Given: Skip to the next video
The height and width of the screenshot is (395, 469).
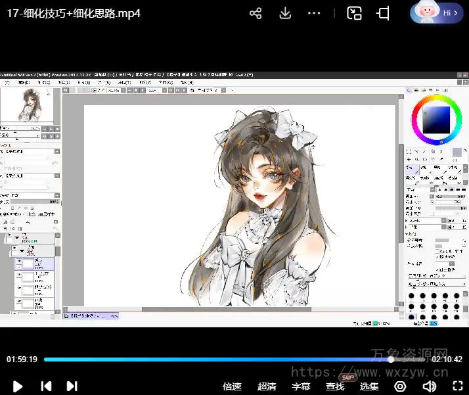Looking at the screenshot, I should click(x=72, y=386).
